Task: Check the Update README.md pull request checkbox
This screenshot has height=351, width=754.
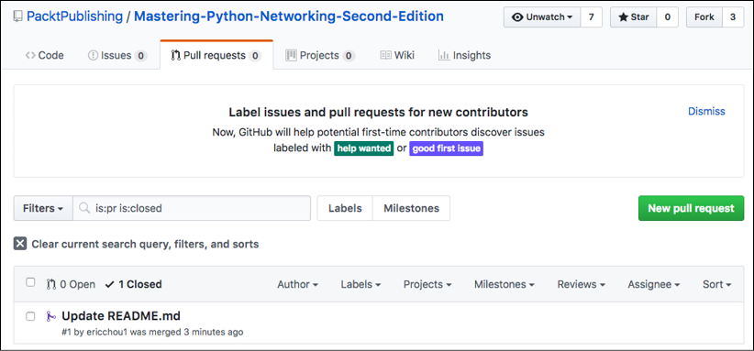Action: pos(30,316)
